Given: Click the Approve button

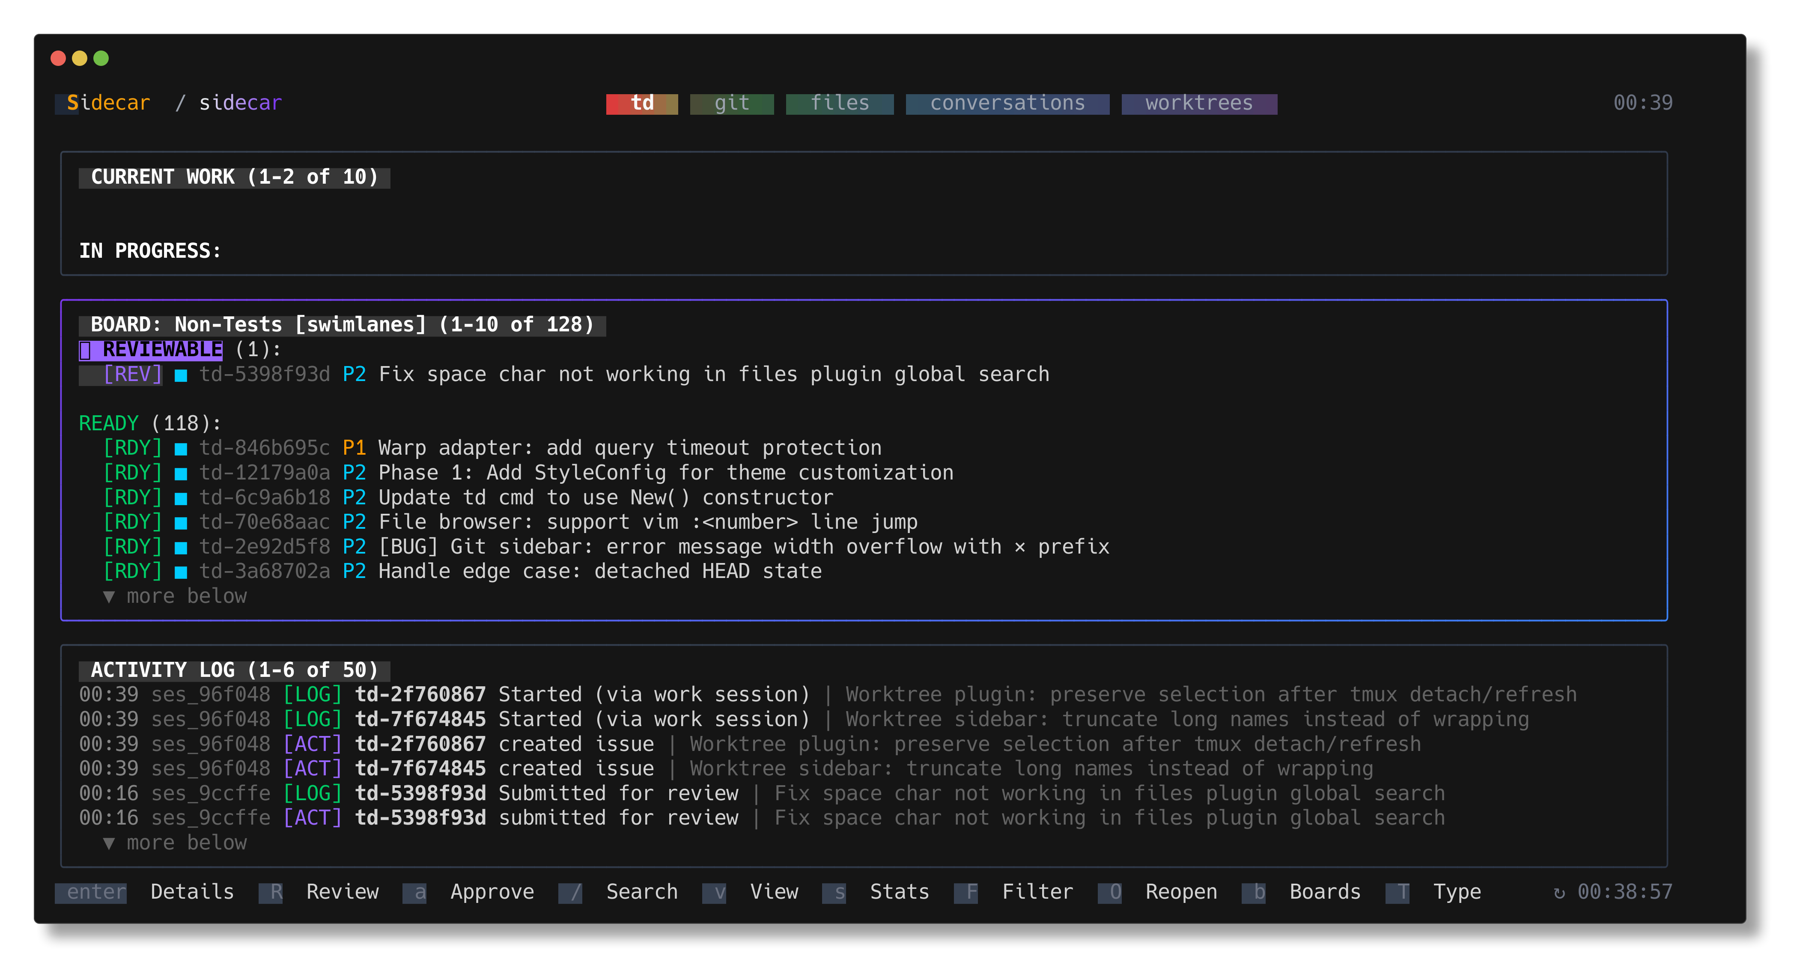Looking at the screenshot, I should coord(492,892).
